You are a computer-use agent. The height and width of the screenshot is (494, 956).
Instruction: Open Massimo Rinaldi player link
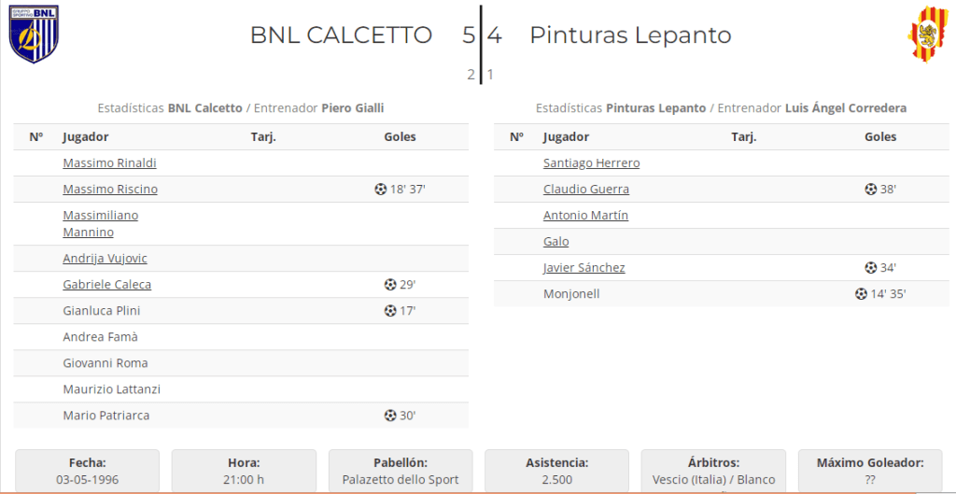[x=109, y=163]
